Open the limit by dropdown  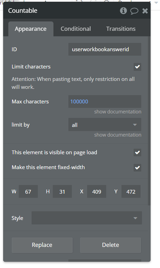(x=105, y=124)
